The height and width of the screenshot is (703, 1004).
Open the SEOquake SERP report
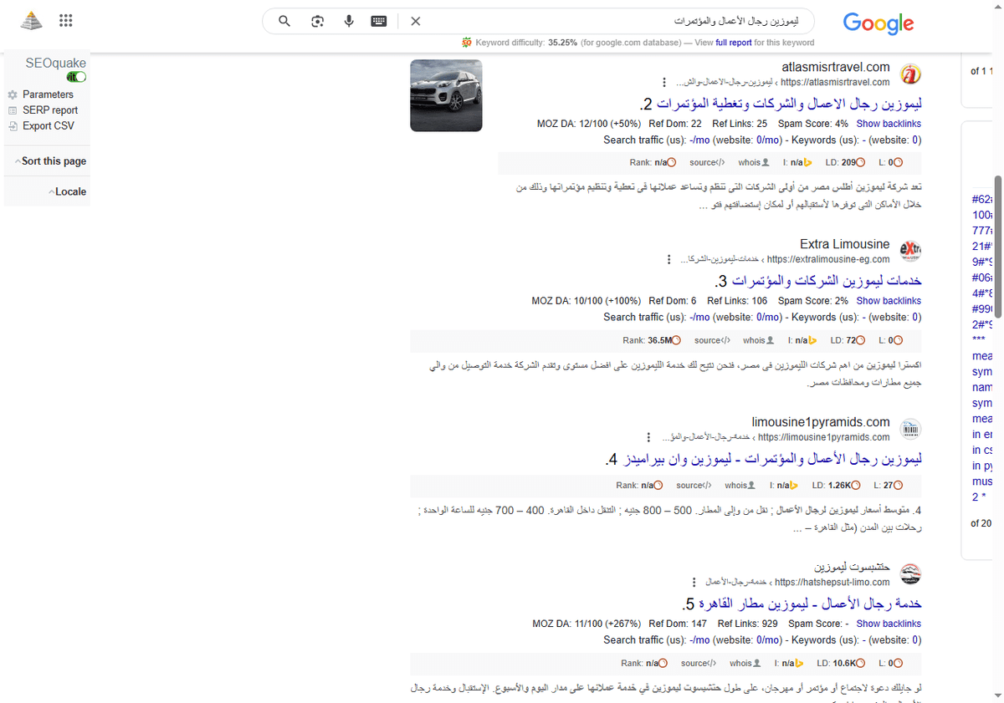pyautogui.click(x=52, y=110)
